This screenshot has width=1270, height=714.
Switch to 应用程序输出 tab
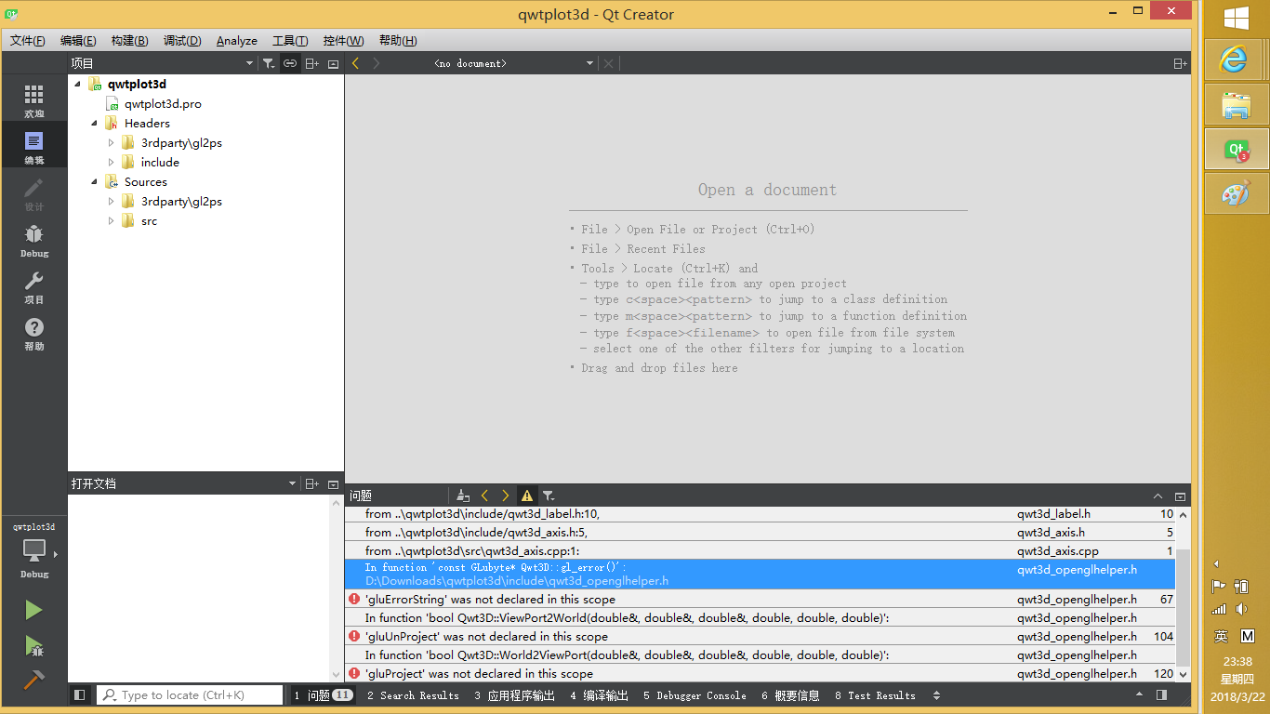(514, 695)
